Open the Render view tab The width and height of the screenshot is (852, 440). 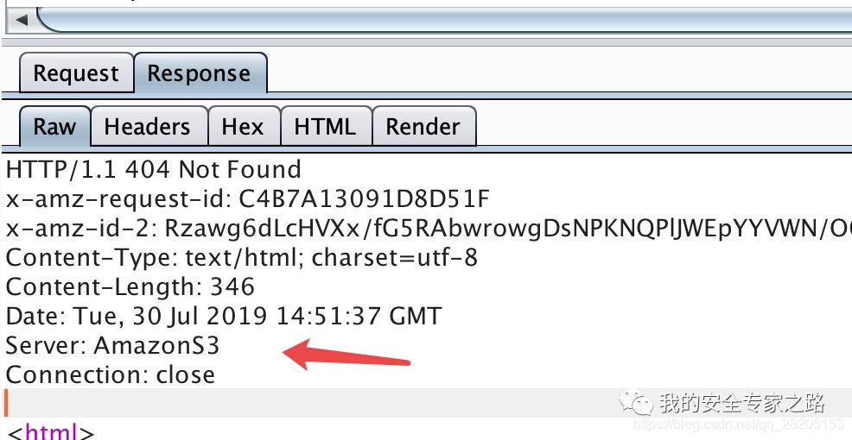click(x=423, y=126)
